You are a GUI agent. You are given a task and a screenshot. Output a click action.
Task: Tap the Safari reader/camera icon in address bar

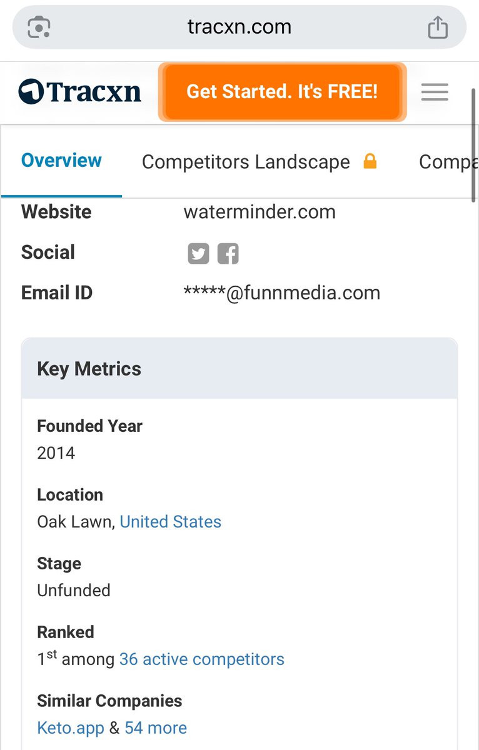[x=39, y=27]
